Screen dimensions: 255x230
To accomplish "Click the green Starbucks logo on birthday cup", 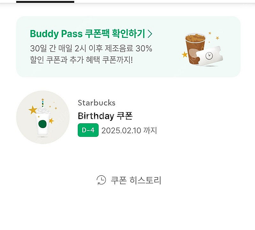I will click(x=42, y=124).
